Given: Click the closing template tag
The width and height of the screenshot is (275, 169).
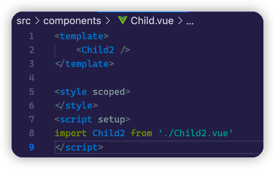Looking at the screenshot, I should [x=84, y=64].
